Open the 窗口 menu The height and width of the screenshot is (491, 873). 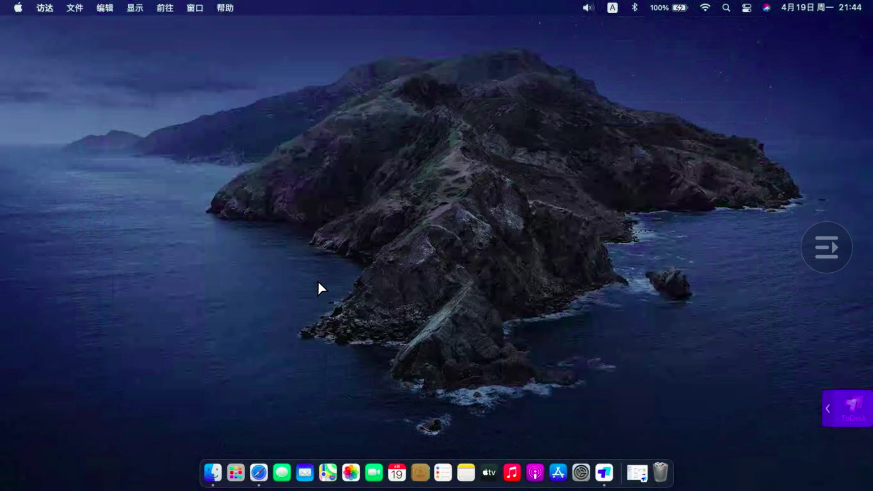(195, 8)
